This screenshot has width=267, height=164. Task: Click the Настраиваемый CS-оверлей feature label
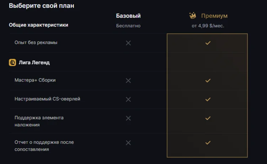pyautogui.click(x=47, y=99)
